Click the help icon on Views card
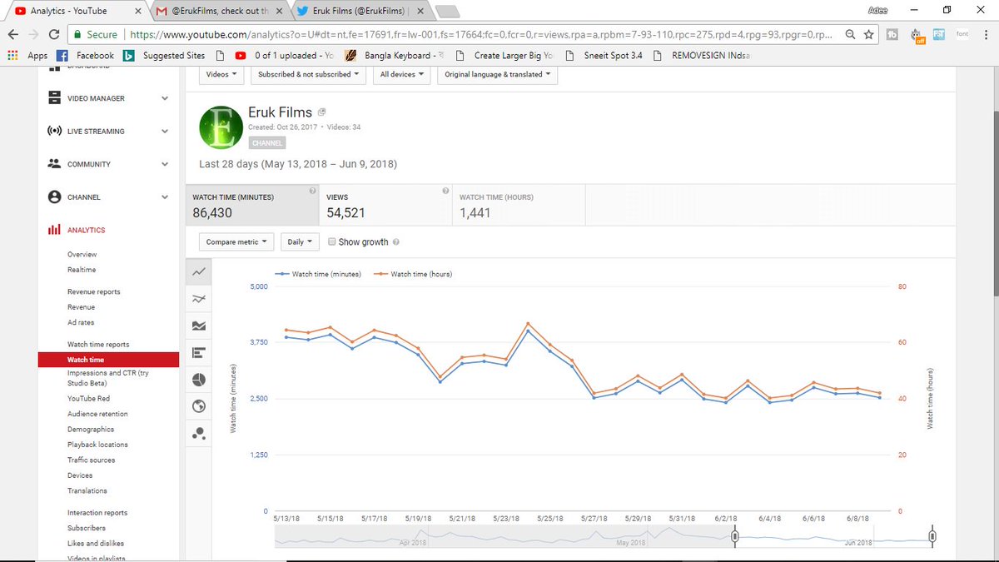The width and height of the screenshot is (999, 562). tap(446, 191)
